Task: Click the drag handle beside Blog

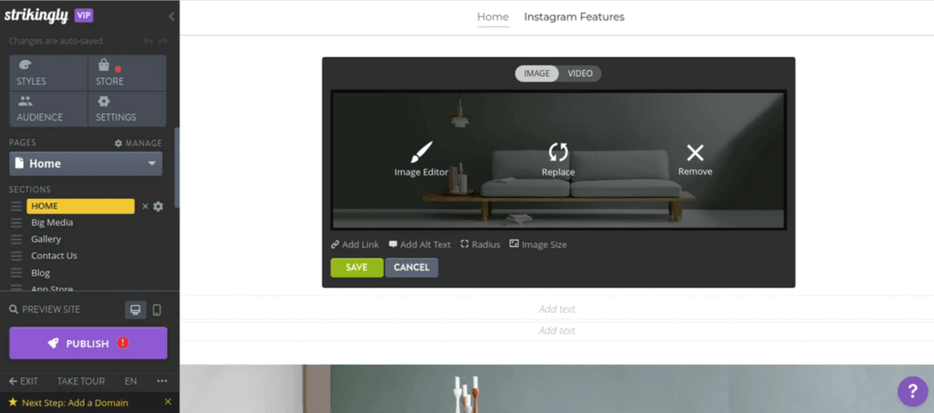Action: [16, 272]
